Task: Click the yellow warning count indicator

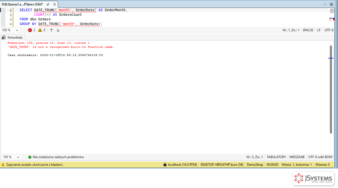Action: tap(42, 30)
